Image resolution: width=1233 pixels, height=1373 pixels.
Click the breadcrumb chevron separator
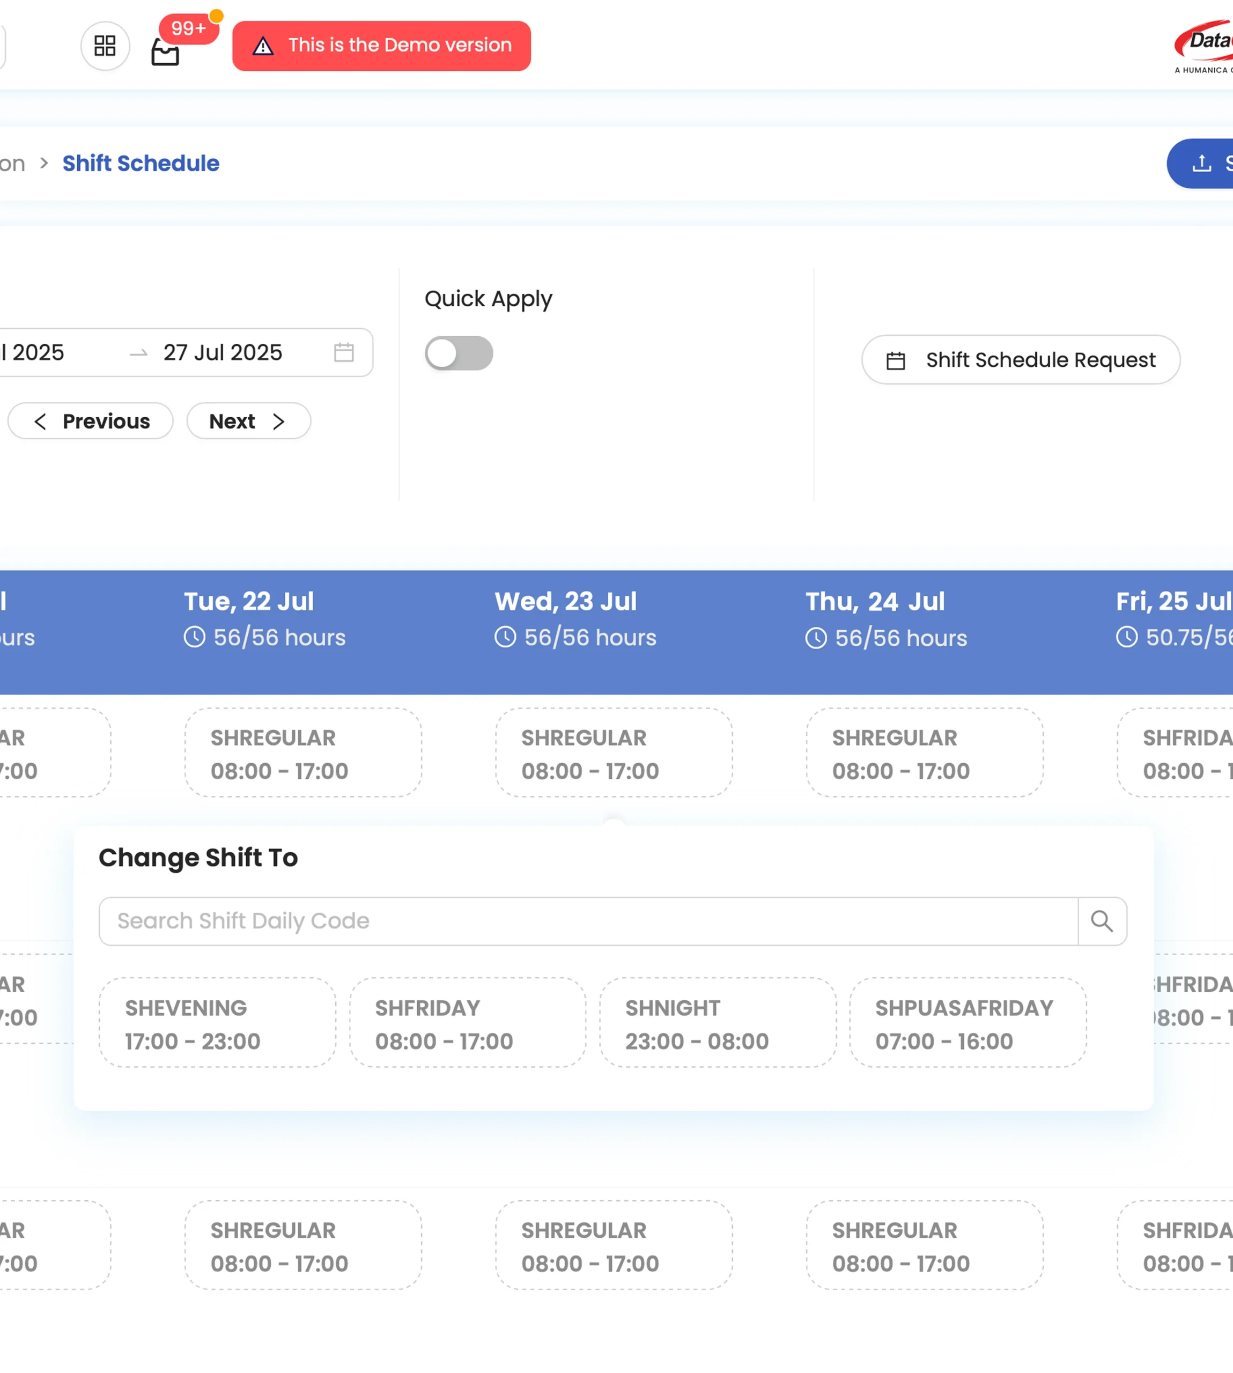[x=44, y=163]
